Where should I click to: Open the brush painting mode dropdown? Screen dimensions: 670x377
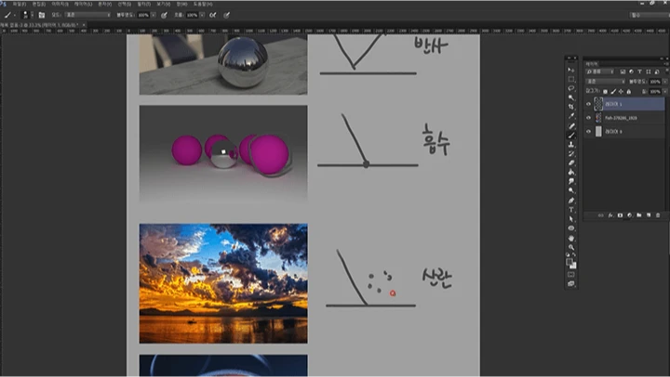click(x=87, y=15)
